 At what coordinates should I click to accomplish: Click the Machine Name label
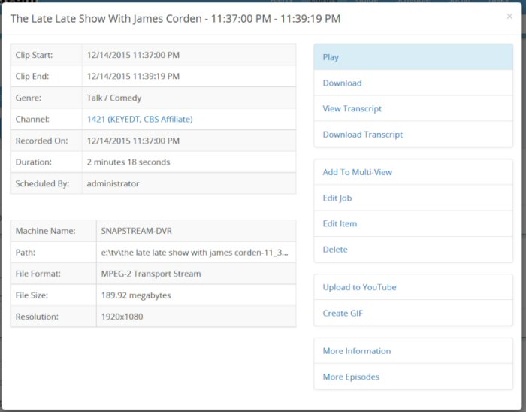[46, 231]
